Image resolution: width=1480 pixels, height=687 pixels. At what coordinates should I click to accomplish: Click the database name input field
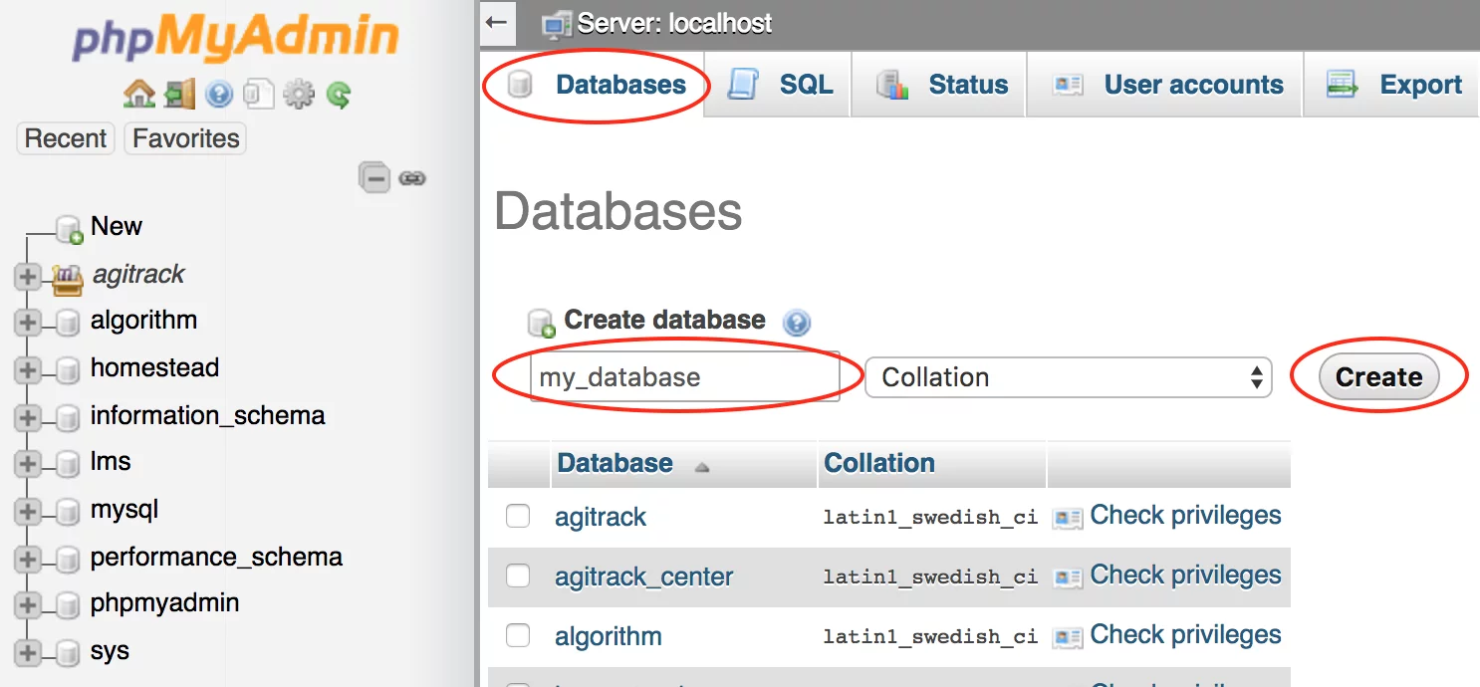pos(683,377)
